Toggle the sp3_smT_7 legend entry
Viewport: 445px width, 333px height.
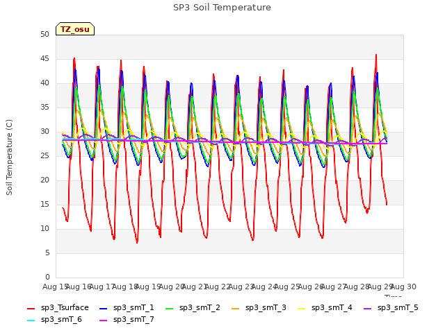point(127,320)
